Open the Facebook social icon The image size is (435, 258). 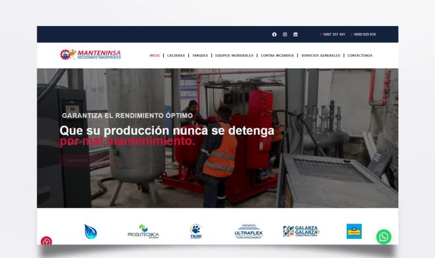tap(274, 35)
